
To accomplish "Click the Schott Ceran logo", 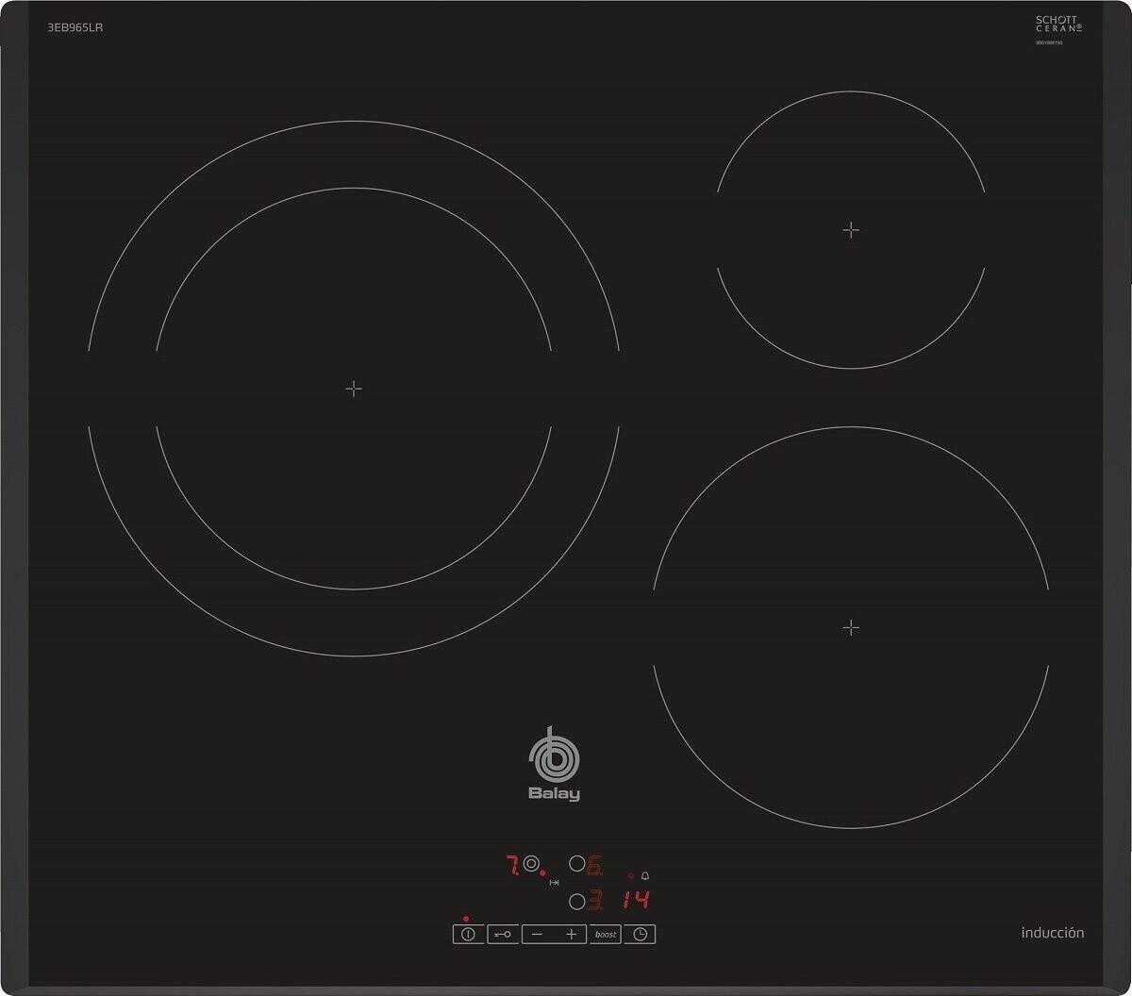I will pyautogui.click(x=1058, y=25).
